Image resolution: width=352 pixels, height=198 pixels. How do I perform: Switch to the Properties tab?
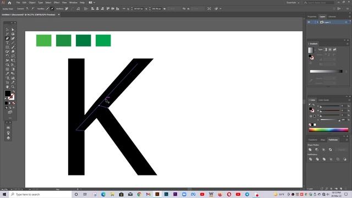[312, 16]
